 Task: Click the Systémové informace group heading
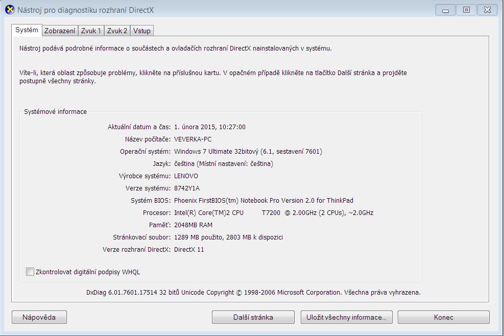(55, 111)
